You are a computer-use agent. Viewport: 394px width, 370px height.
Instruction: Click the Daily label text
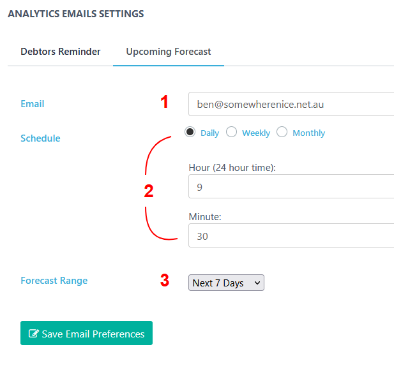[209, 133]
